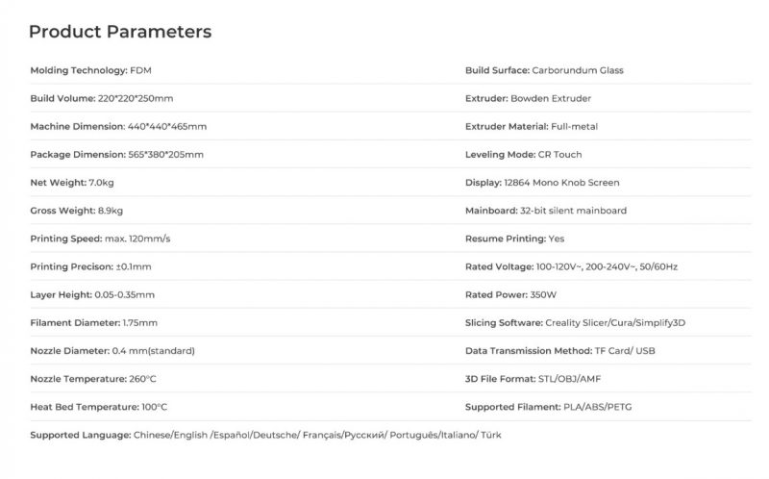Click Leveling Mode CR Touch text

click(x=523, y=154)
